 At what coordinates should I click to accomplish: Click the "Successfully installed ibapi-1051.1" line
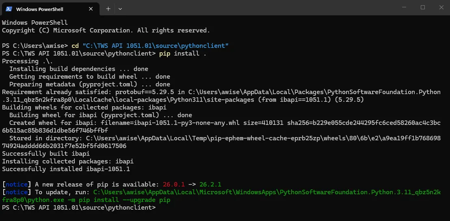66,170
